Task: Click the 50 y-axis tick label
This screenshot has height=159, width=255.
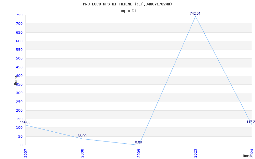Action: [20, 136]
